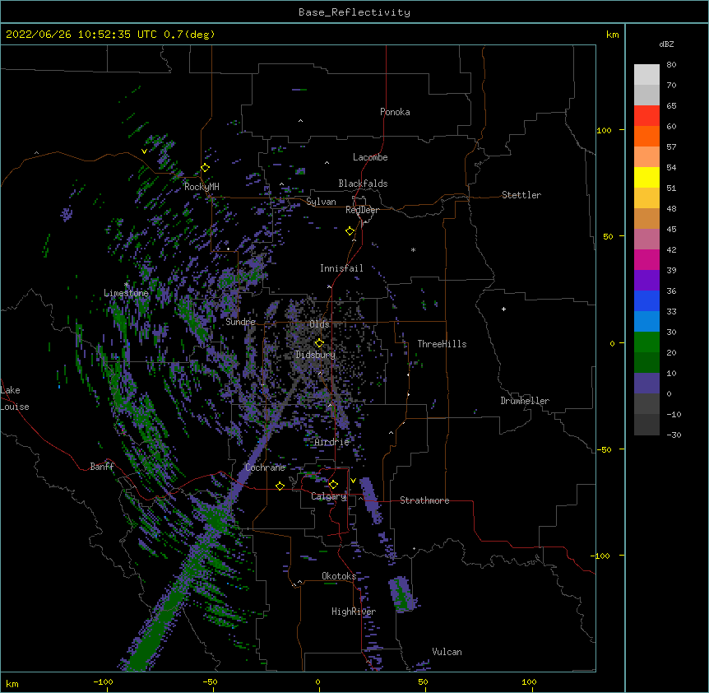This screenshot has width=709, height=693.
Task: Select the Lake Louise label
Action: point(15,398)
